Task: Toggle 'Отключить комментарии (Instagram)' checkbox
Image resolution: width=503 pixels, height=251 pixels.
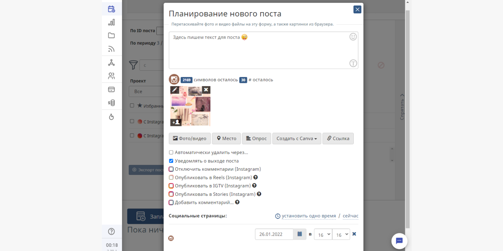Action: tap(171, 169)
